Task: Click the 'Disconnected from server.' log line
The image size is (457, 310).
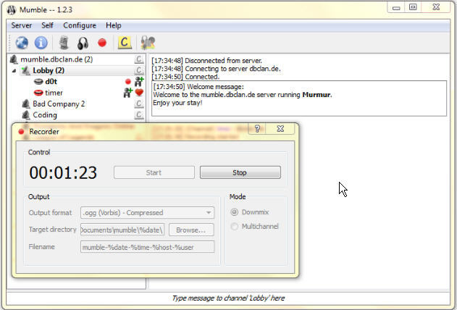Action: [206, 61]
